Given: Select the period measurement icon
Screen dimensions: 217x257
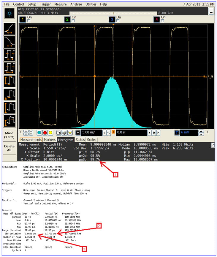Looking at the screenshot, I should click(x=9, y=55).
